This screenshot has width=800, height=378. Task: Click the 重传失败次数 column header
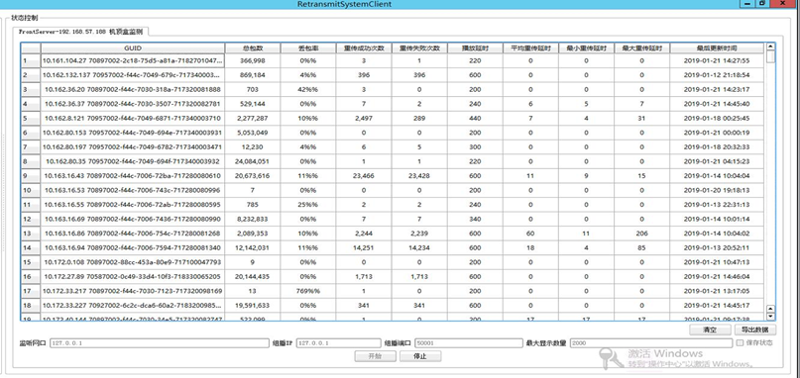tap(419, 47)
